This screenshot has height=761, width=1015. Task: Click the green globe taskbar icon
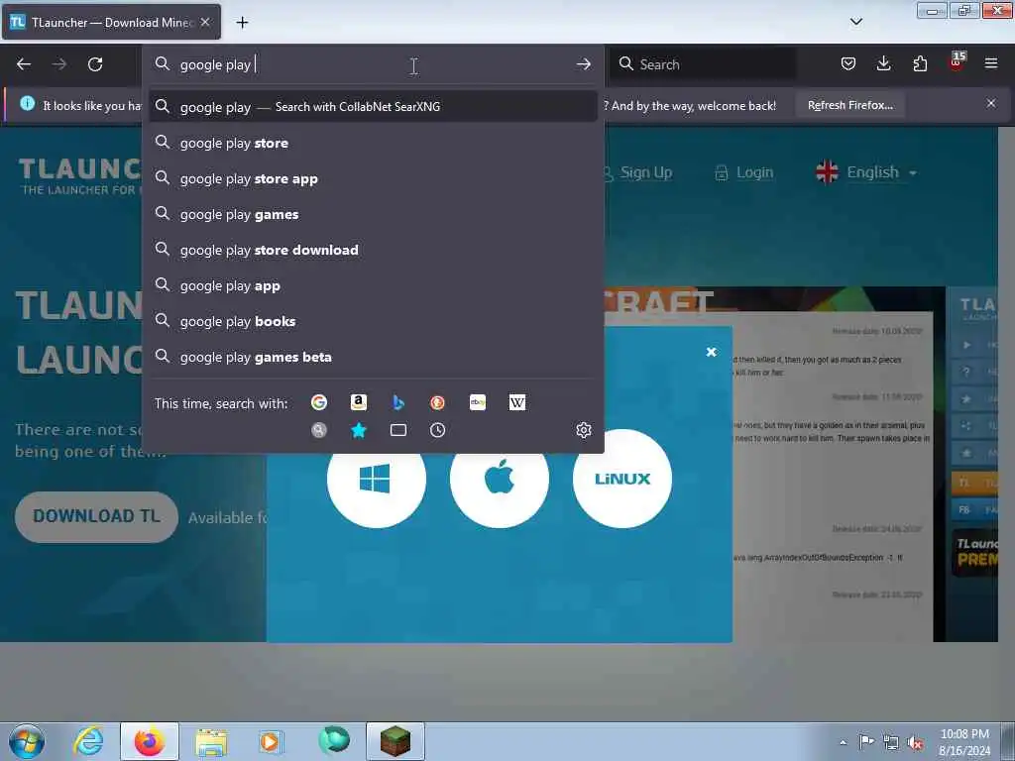click(x=334, y=740)
